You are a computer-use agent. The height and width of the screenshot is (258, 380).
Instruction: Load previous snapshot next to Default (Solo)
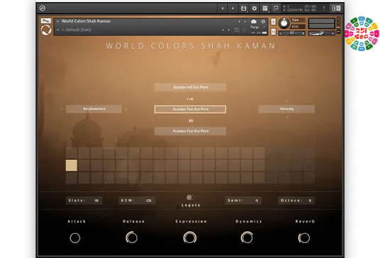[x=223, y=30]
